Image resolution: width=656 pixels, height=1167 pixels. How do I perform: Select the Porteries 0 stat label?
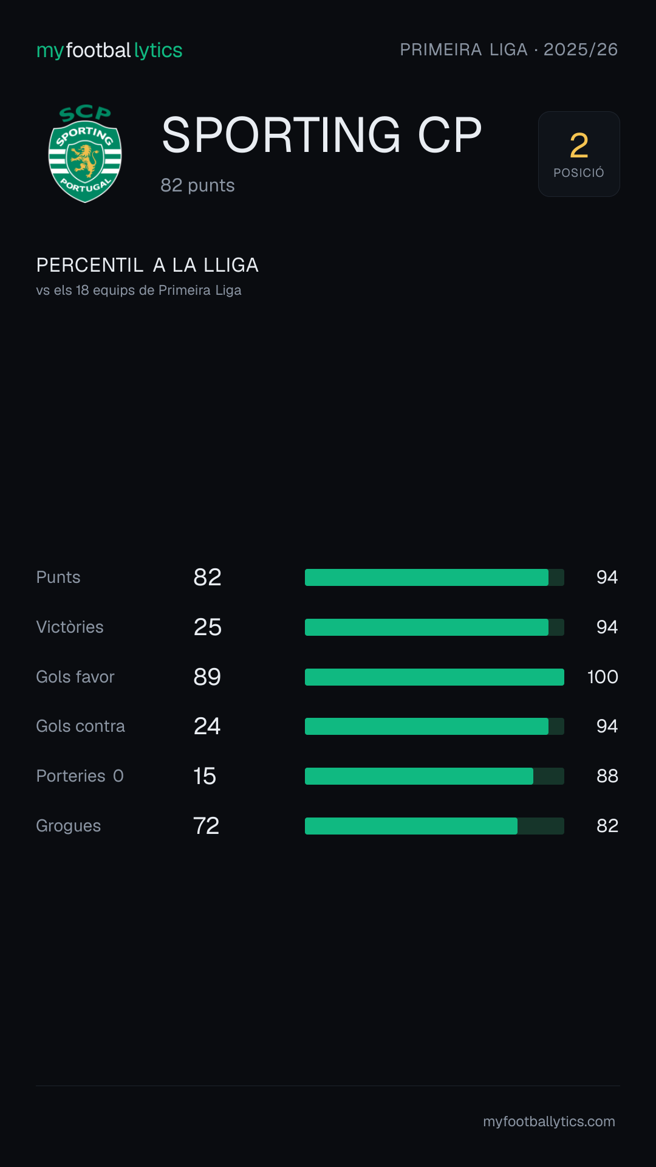point(80,776)
